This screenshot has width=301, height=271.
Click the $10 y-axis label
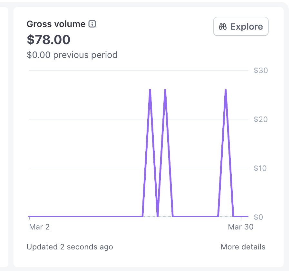[x=260, y=168]
